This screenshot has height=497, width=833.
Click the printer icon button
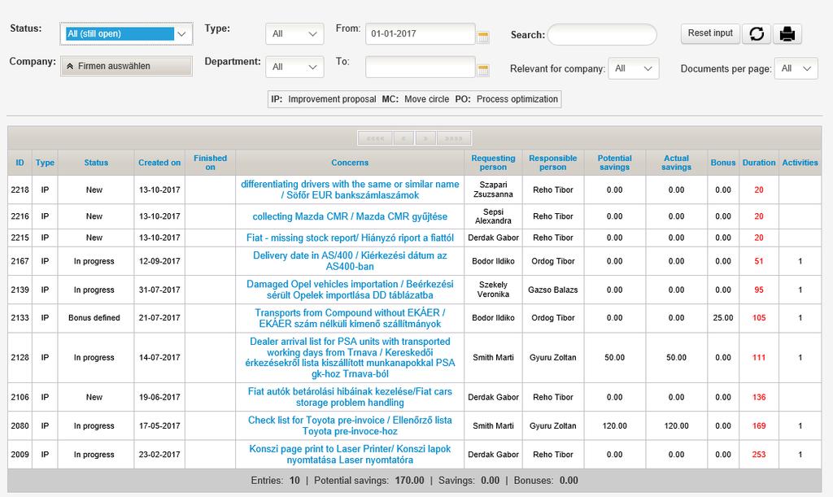click(x=787, y=34)
